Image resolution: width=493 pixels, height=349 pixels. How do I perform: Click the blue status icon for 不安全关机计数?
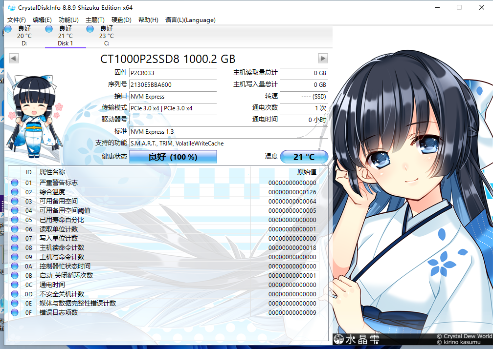pos(15,294)
